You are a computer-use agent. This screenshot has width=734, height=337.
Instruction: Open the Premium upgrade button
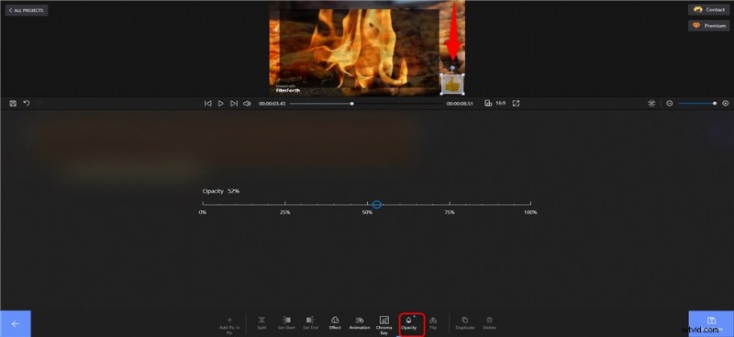[708, 26]
